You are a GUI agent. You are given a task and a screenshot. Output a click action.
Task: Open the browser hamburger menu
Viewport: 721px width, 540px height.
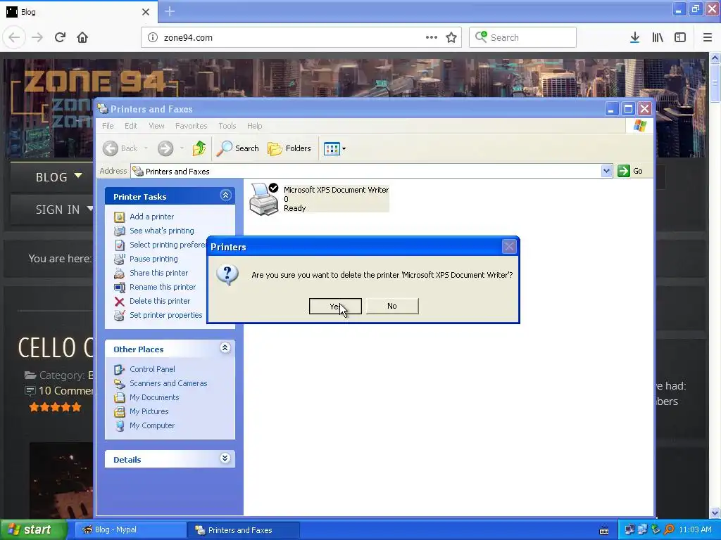708,37
